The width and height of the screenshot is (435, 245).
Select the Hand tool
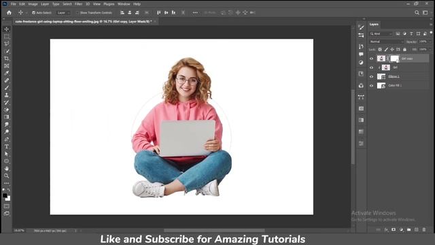(x=7, y=168)
